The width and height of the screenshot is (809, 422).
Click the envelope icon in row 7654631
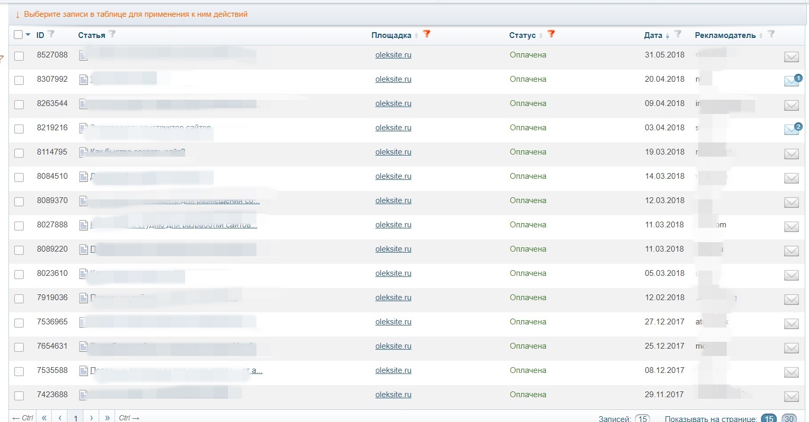click(x=791, y=348)
